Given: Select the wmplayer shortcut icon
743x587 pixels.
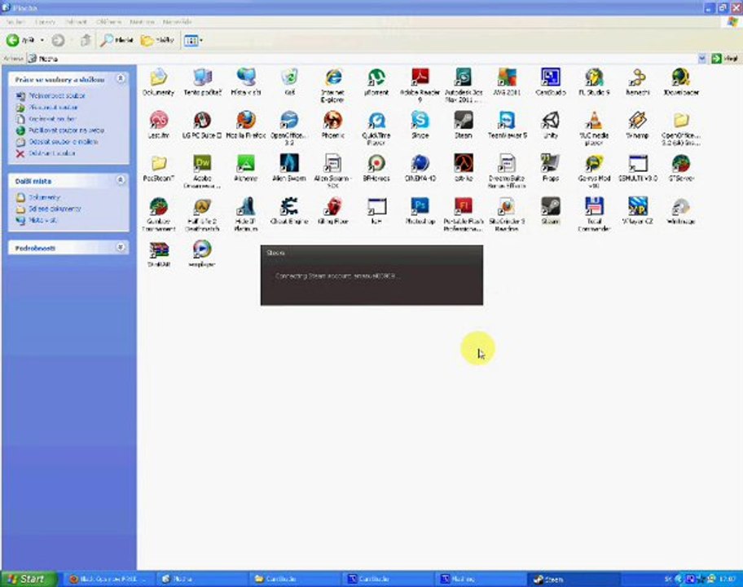Looking at the screenshot, I should pyautogui.click(x=202, y=254).
